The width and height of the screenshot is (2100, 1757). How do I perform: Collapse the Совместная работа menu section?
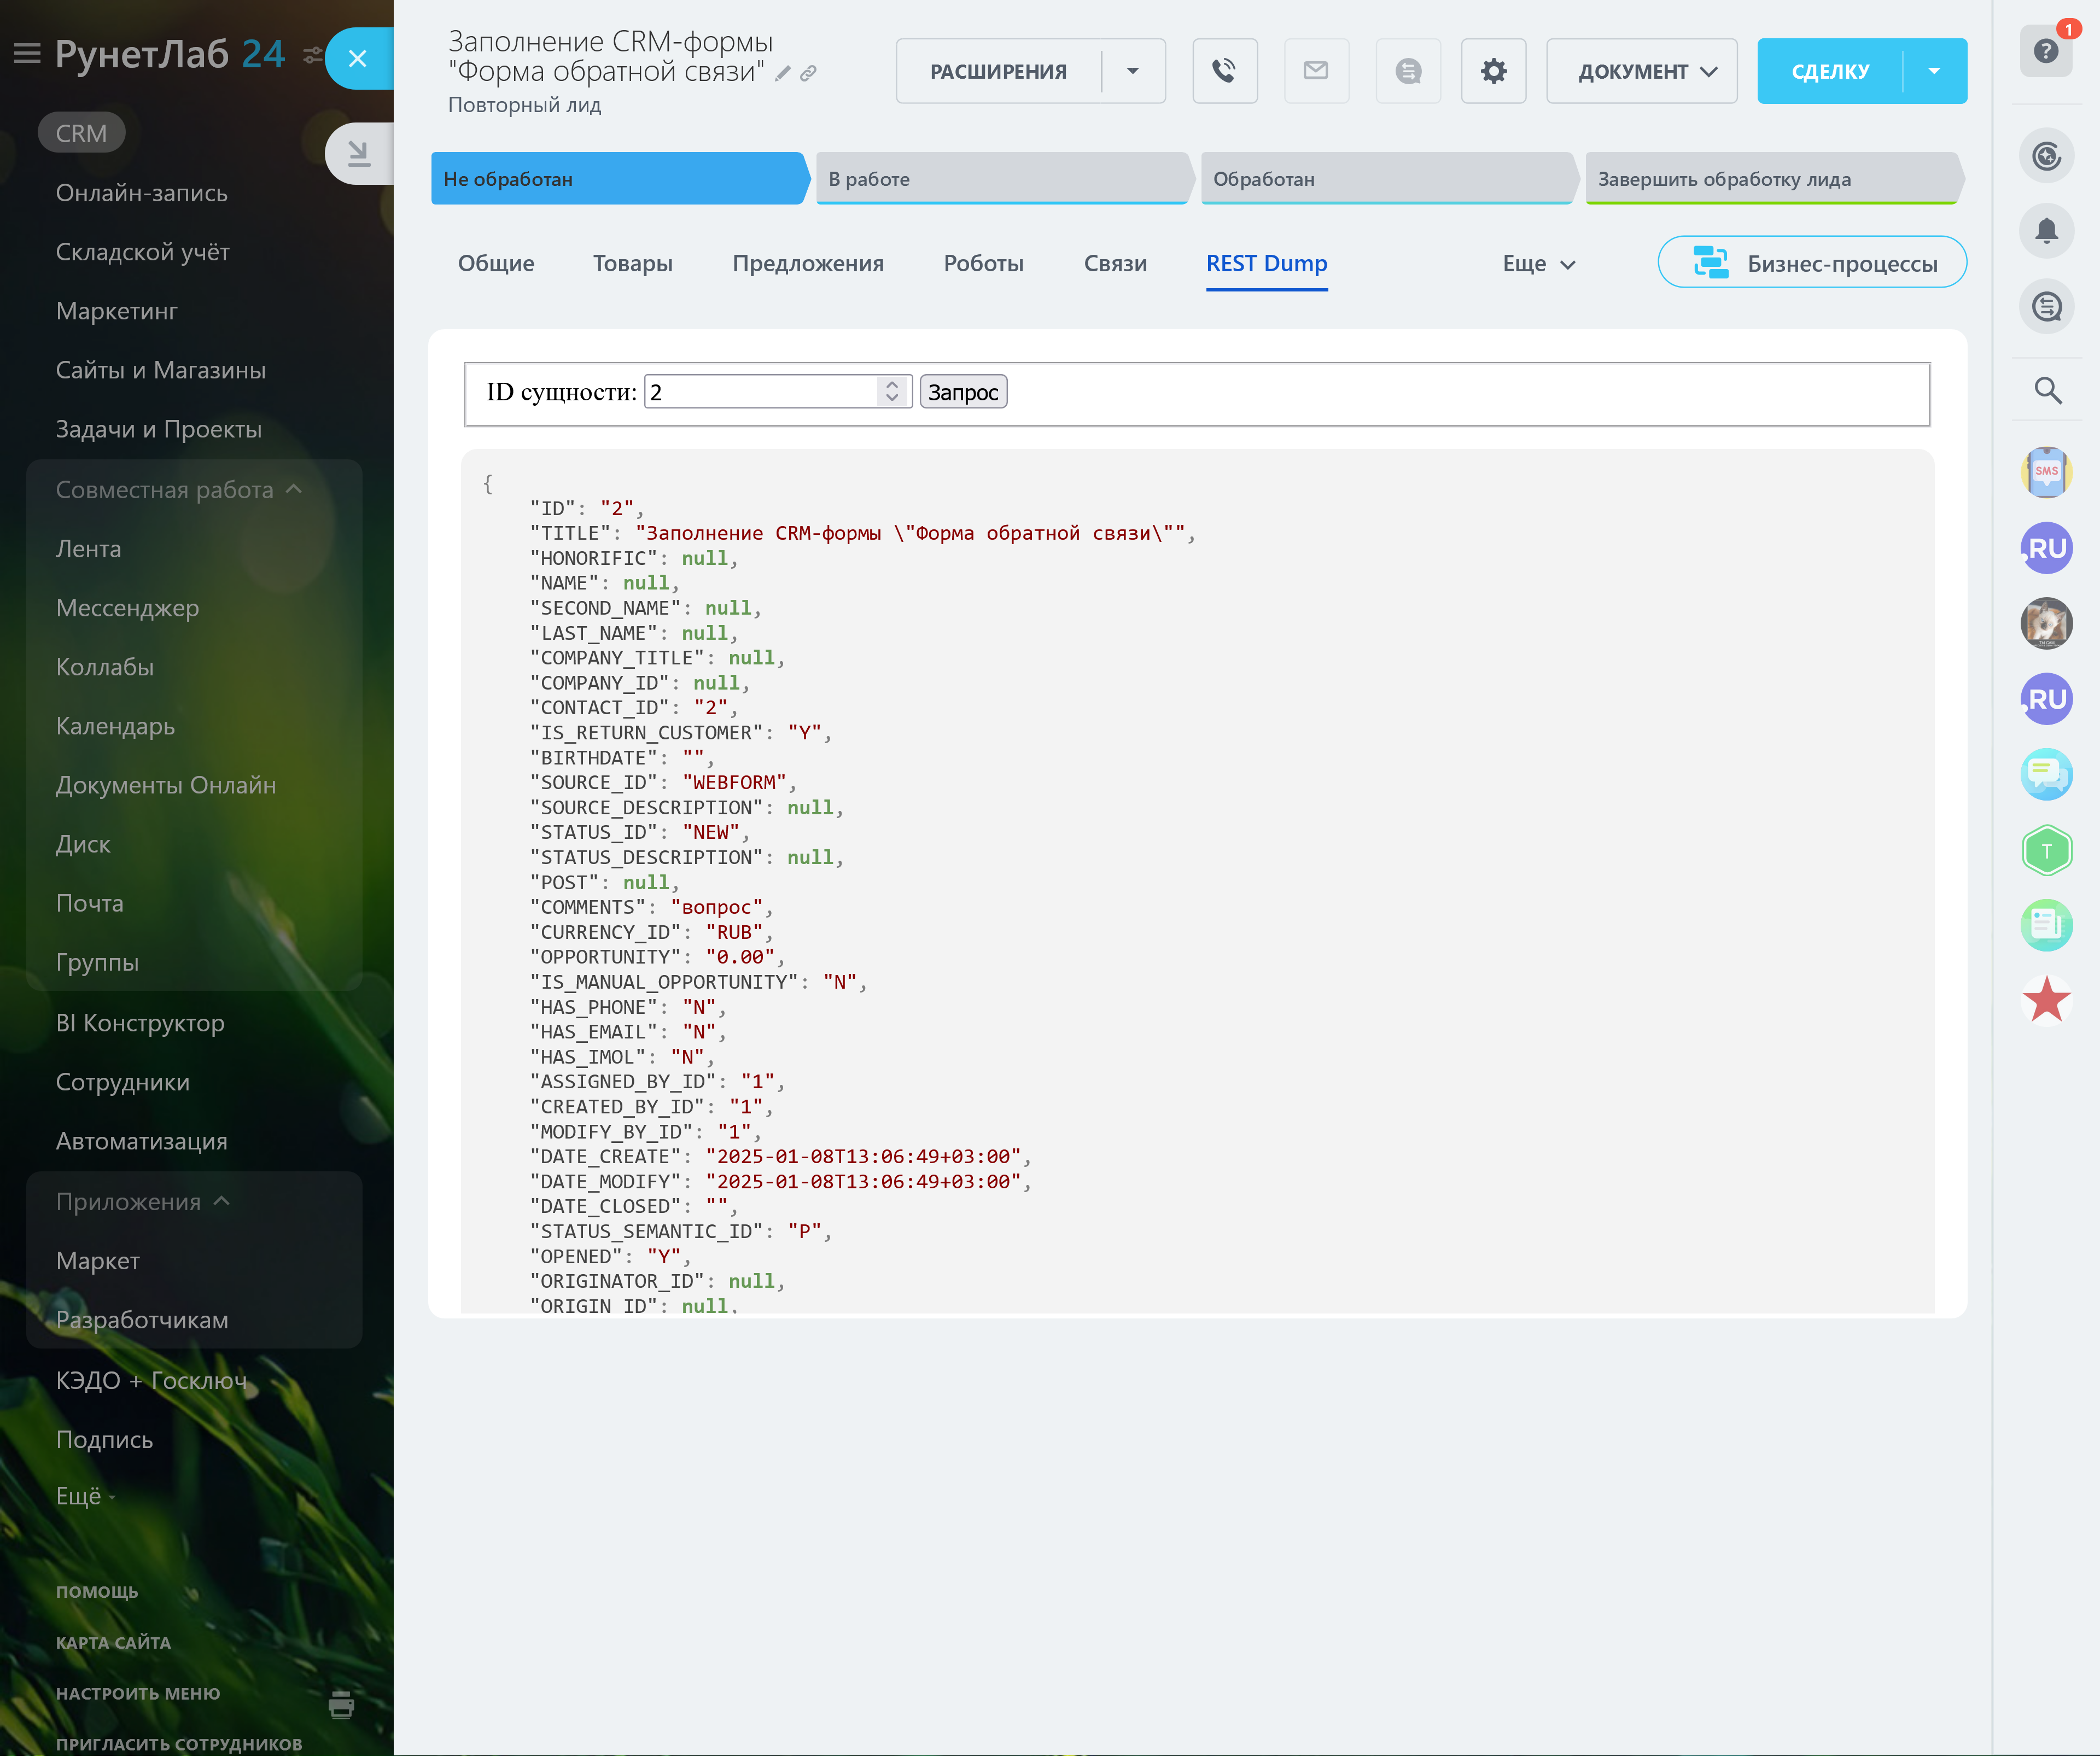[293, 489]
